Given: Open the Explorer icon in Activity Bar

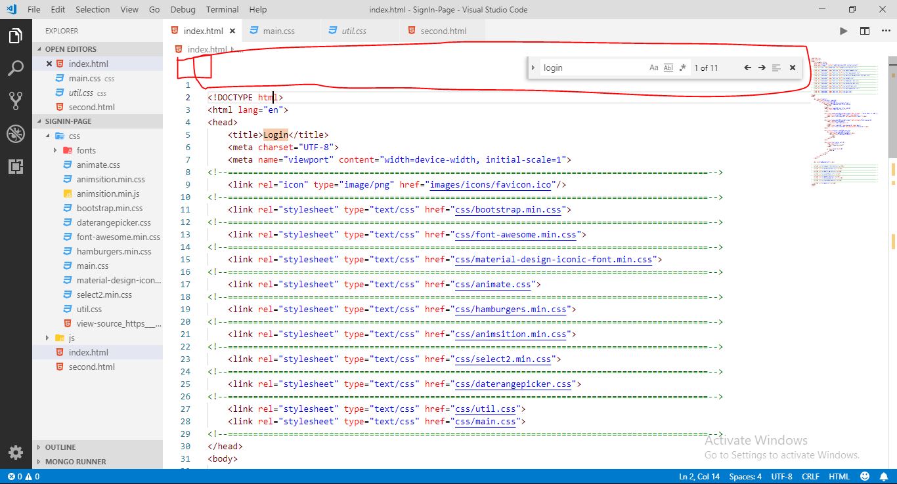Looking at the screenshot, I should 16,36.
